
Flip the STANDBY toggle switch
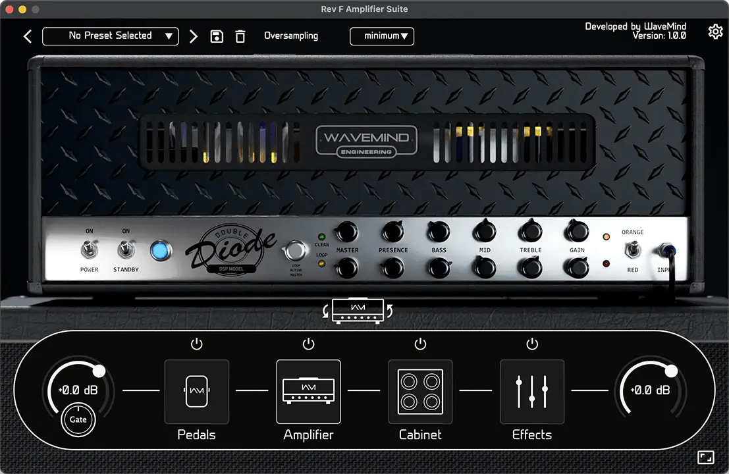coord(126,250)
